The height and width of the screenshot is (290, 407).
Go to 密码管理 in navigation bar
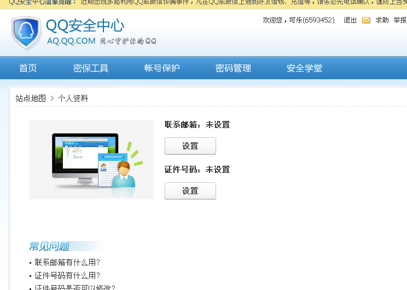pos(233,68)
